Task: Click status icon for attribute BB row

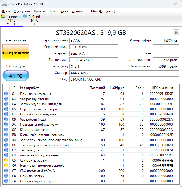Action: click(x=6, y=135)
